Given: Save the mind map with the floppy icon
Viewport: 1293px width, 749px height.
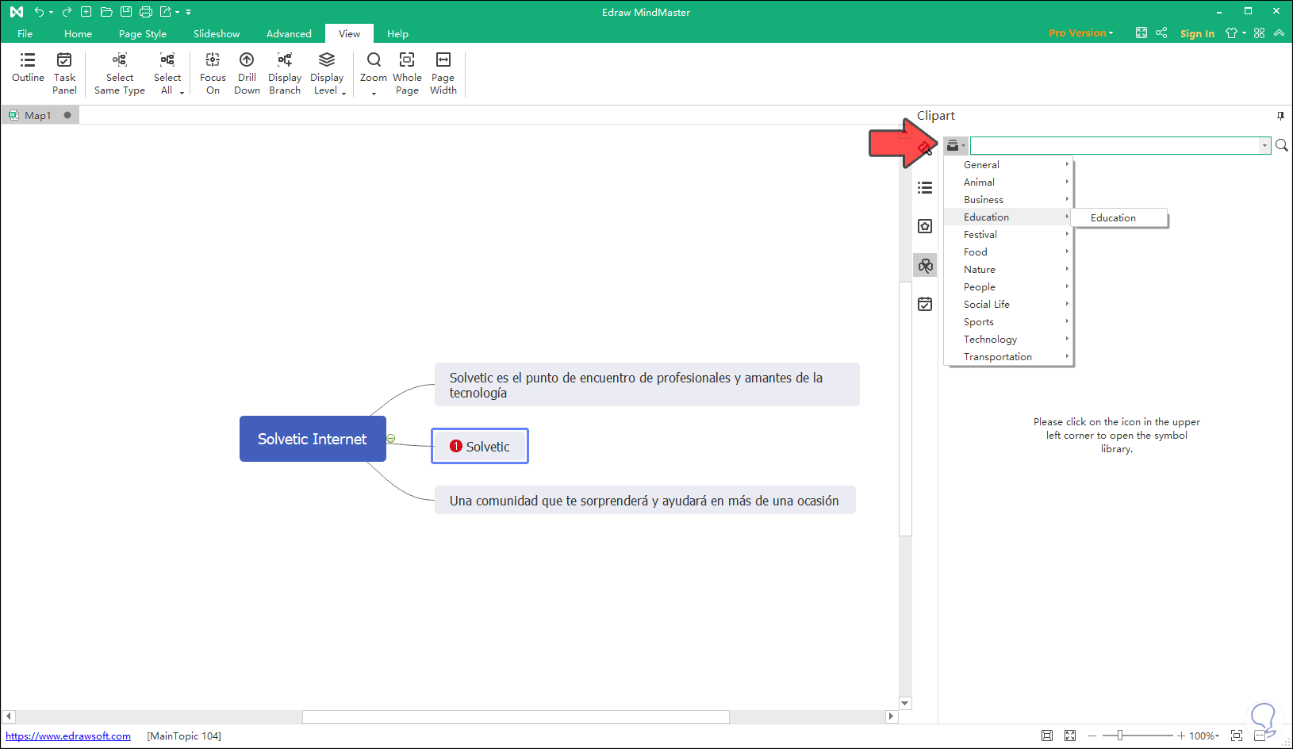Looking at the screenshot, I should pyautogui.click(x=126, y=12).
